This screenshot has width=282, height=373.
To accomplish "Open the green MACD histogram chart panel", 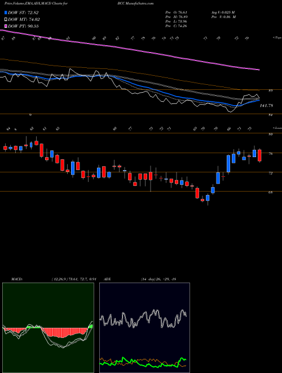I will tap(48, 328).
